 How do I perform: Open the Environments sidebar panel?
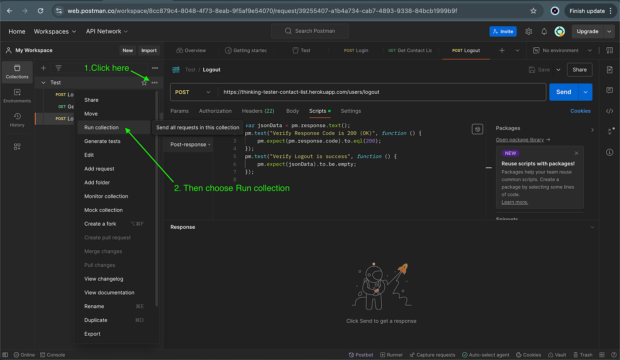(17, 96)
